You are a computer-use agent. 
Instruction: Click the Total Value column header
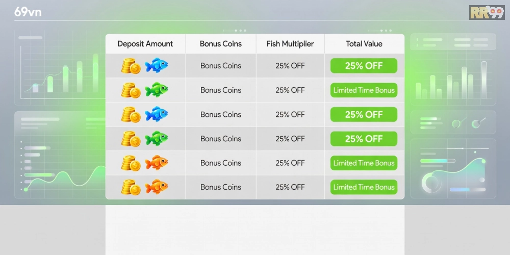pyautogui.click(x=364, y=44)
